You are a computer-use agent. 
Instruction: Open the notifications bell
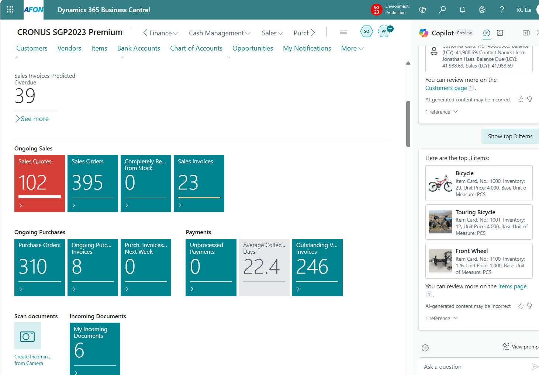tap(462, 10)
